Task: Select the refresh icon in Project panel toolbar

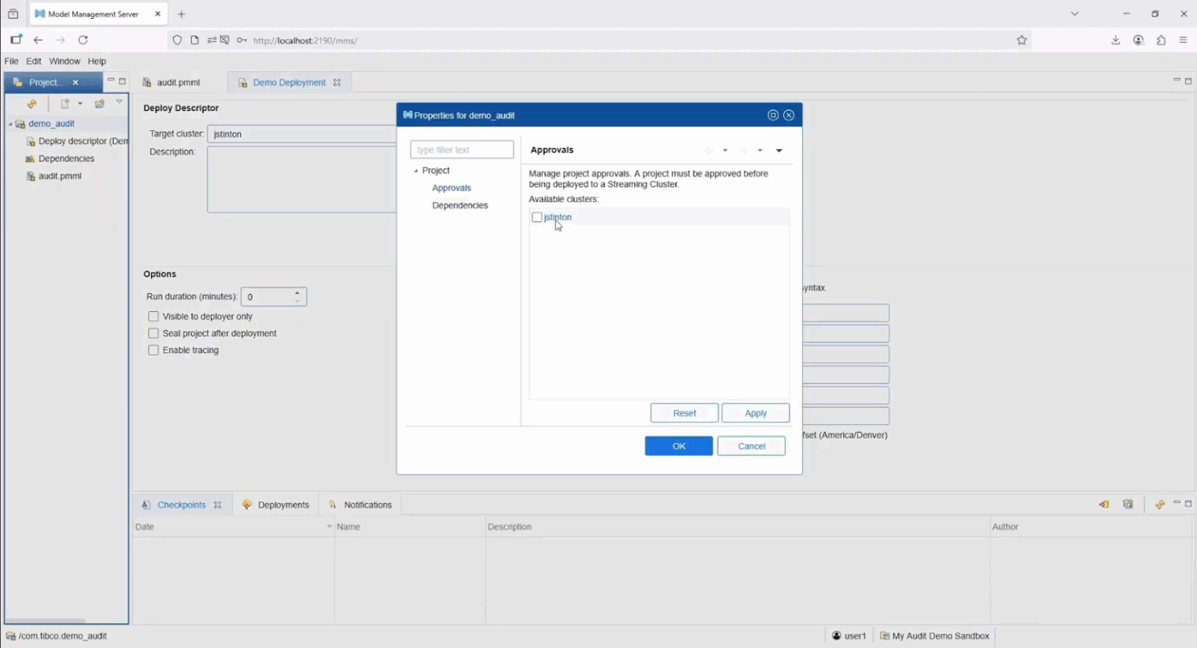Action: (x=31, y=103)
